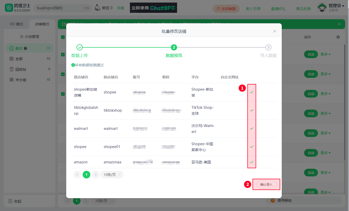349x211 pixels.
Task: Click the 在线客服 button
Action: 226,8
